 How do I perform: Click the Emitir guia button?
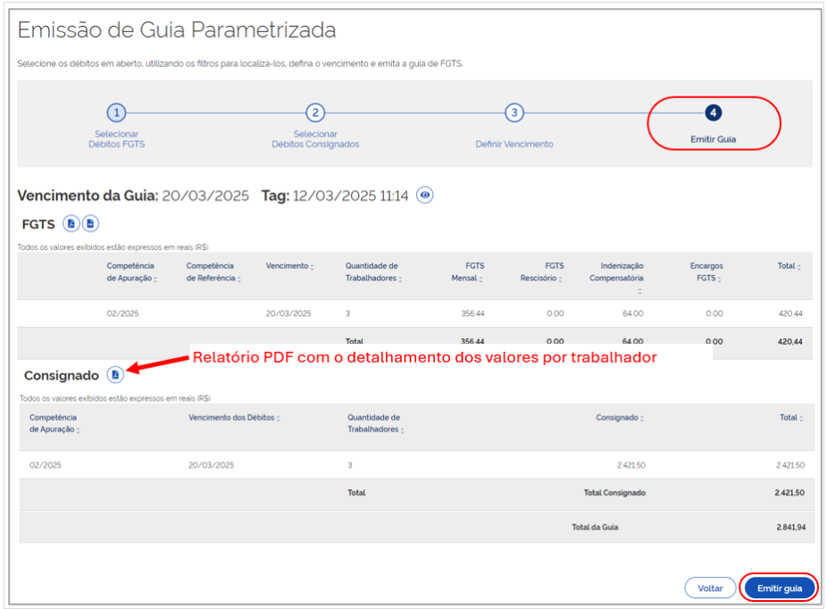pyautogui.click(x=779, y=588)
